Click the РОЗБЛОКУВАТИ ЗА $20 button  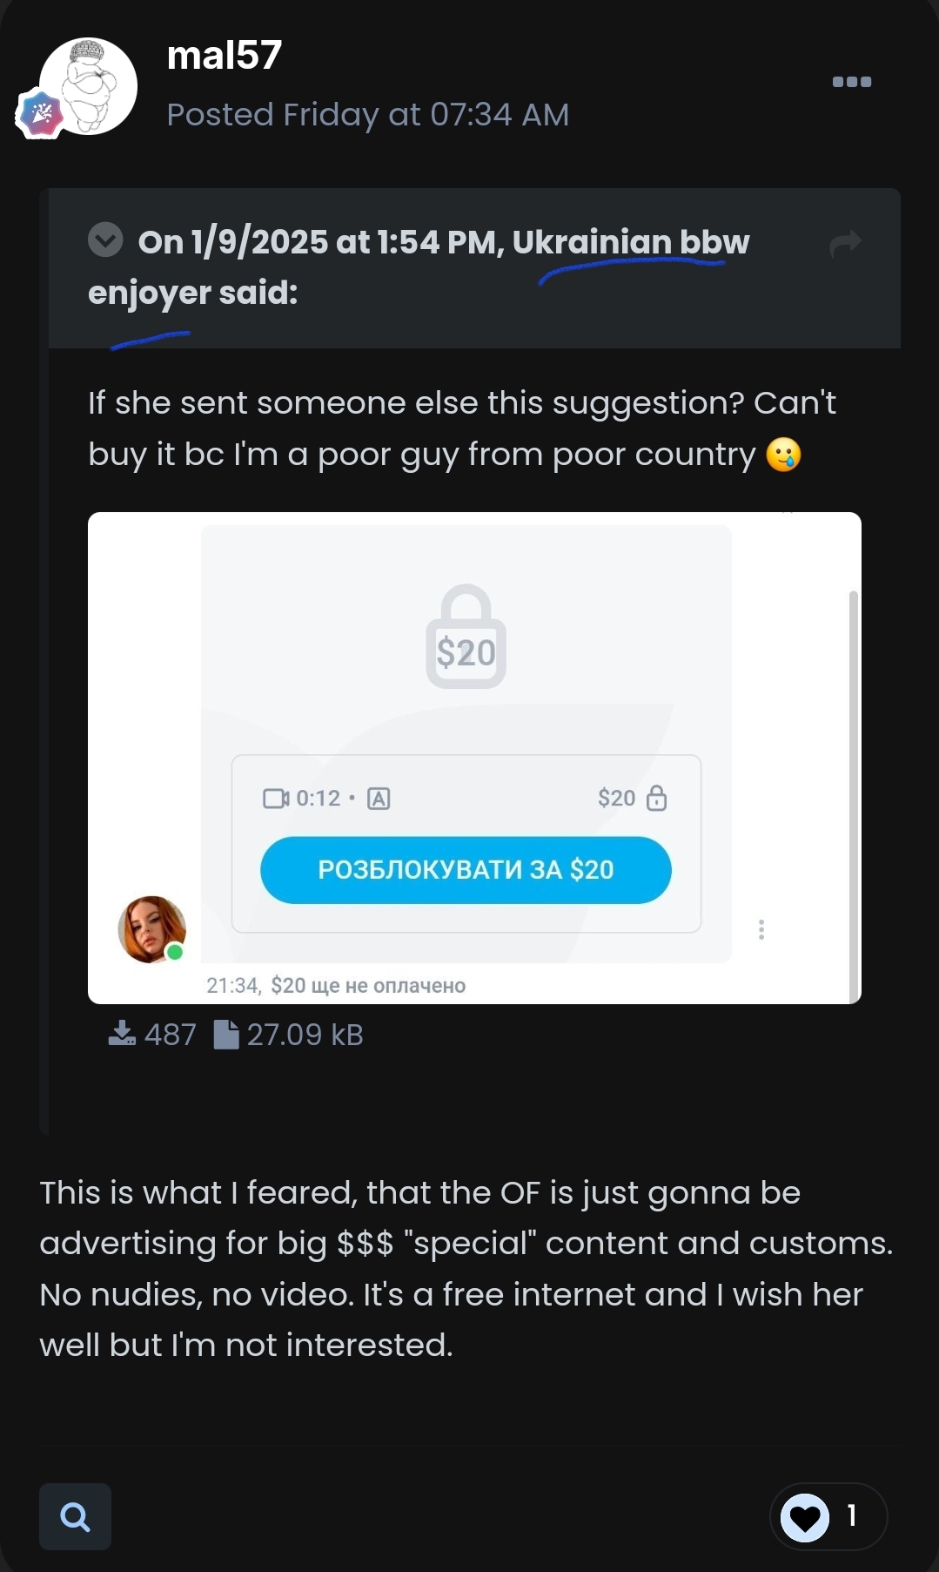(x=466, y=870)
